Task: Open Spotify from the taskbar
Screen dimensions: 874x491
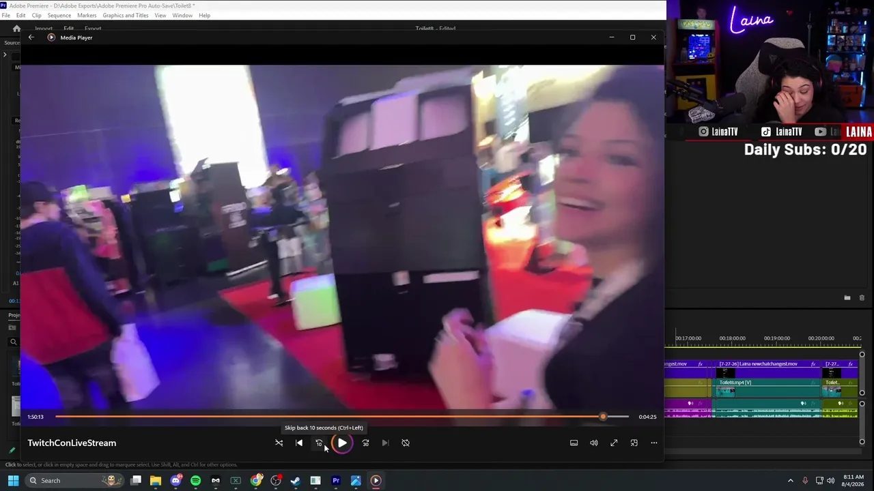Action: [x=196, y=481]
